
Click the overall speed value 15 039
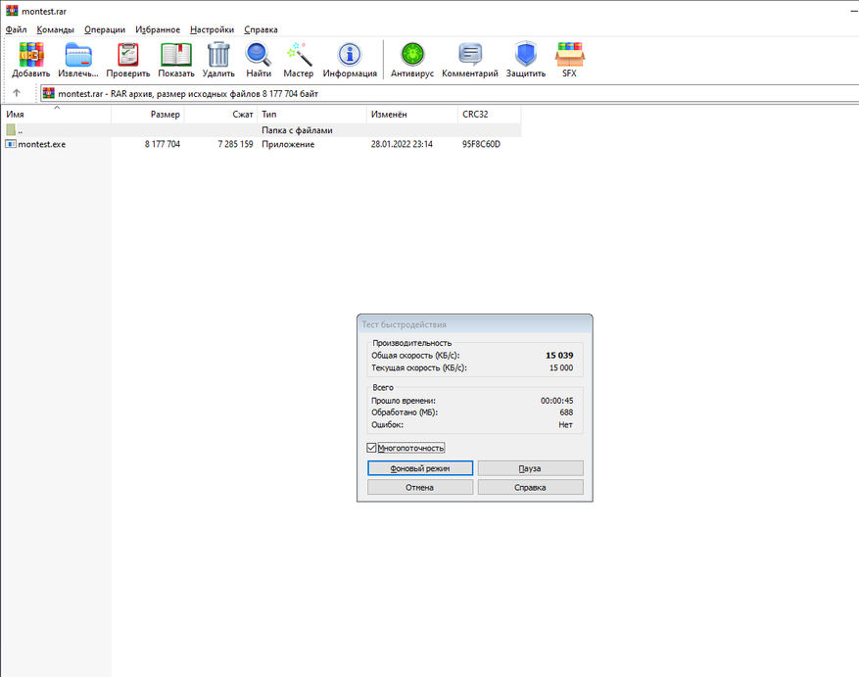559,356
